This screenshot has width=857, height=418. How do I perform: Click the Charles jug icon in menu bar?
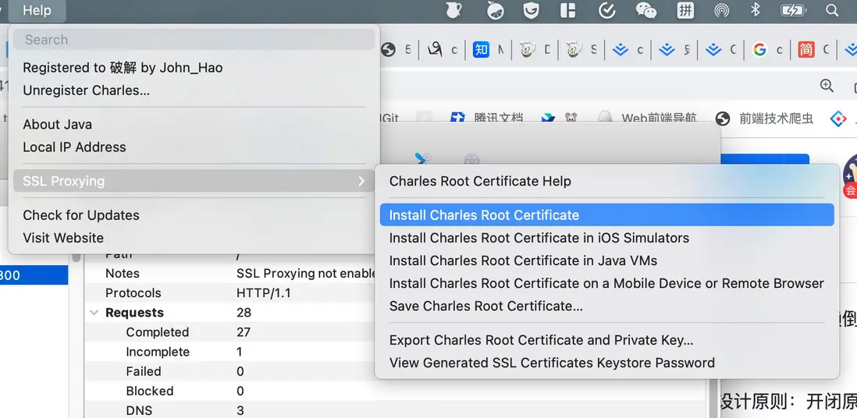(x=453, y=10)
